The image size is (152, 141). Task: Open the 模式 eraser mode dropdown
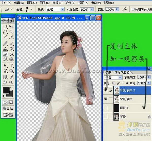[62, 9]
